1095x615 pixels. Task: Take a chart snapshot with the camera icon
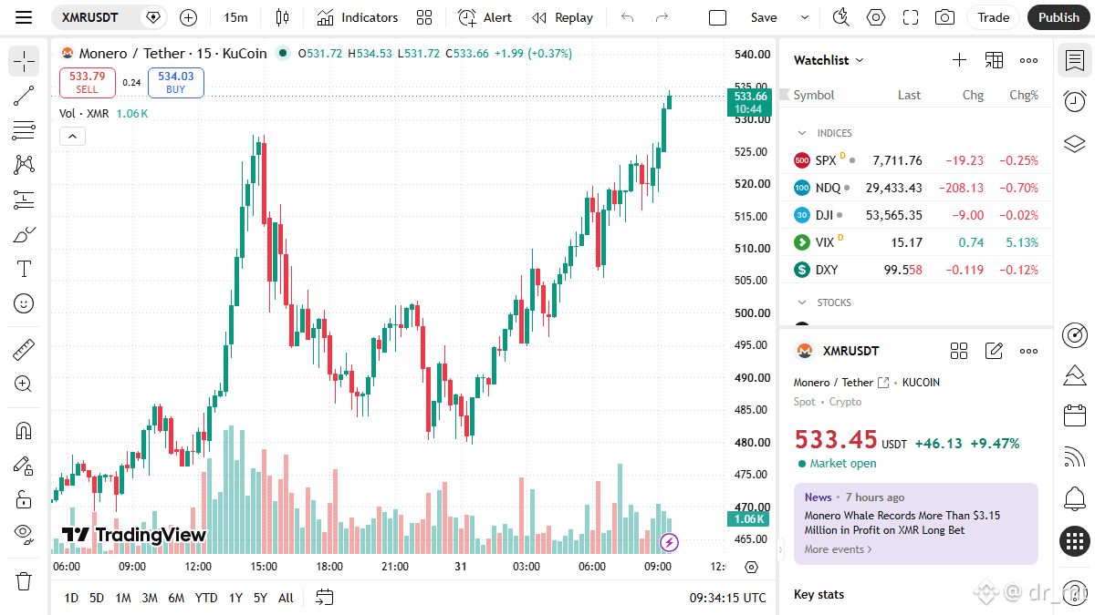(945, 17)
